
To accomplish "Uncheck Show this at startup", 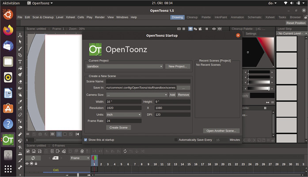I will pyautogui.click(x=86, y=140).
